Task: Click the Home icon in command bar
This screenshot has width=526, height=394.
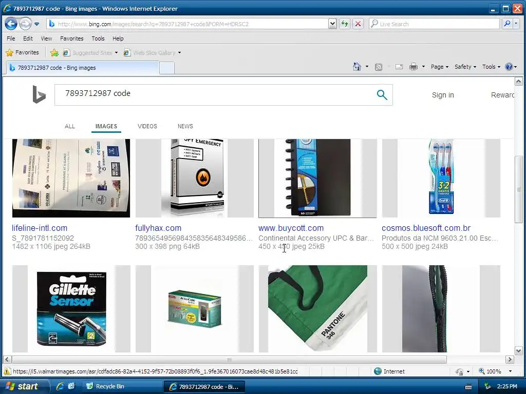Action: coord(357,67)
